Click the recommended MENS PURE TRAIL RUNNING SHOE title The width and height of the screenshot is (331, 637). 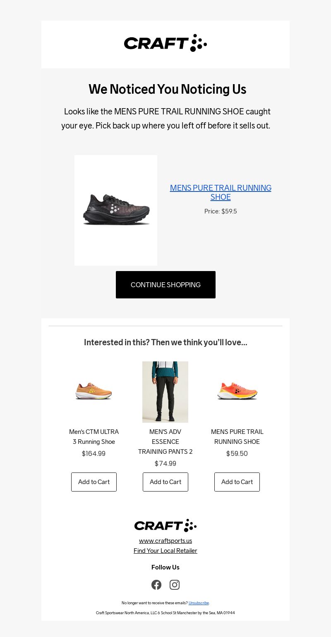tap(237, 437)
